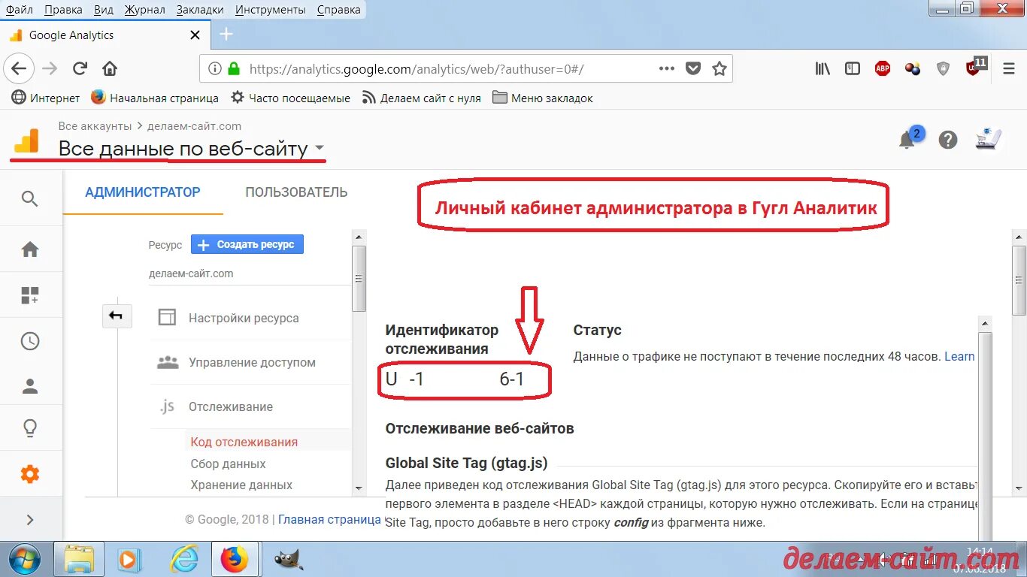Open the Закладки menu
The width and height of the screenshot is (1027, 577).
[x=200, y=10]
